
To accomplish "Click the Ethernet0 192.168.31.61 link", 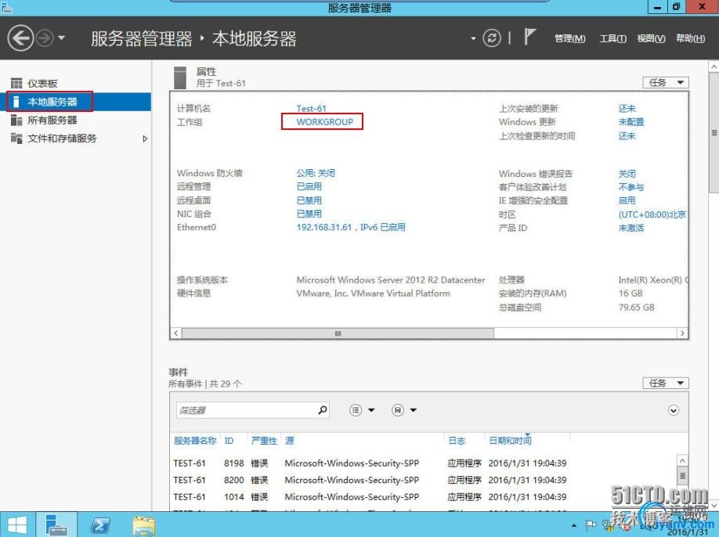I will pos(351,227).
